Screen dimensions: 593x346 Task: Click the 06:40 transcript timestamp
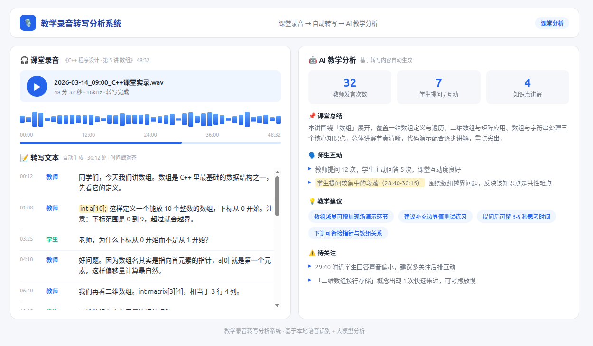pos(27,291)
